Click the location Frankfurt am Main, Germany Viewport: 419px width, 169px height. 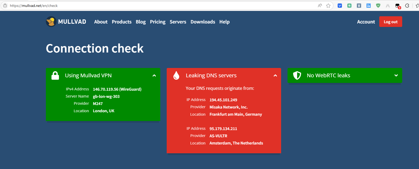point(236,114)
